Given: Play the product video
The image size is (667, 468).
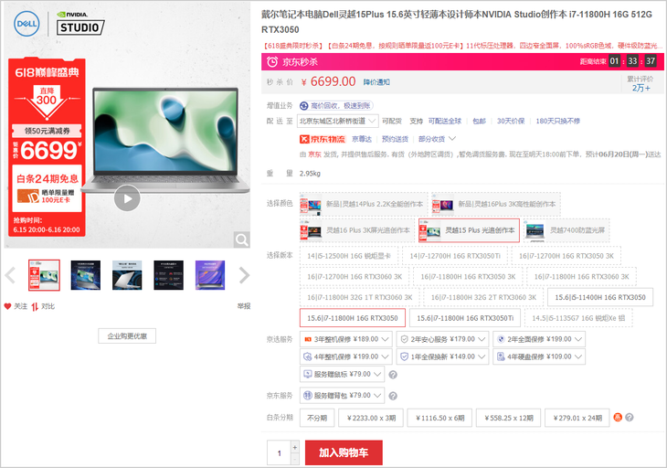Looking at the screenshot, I should 127,197.
